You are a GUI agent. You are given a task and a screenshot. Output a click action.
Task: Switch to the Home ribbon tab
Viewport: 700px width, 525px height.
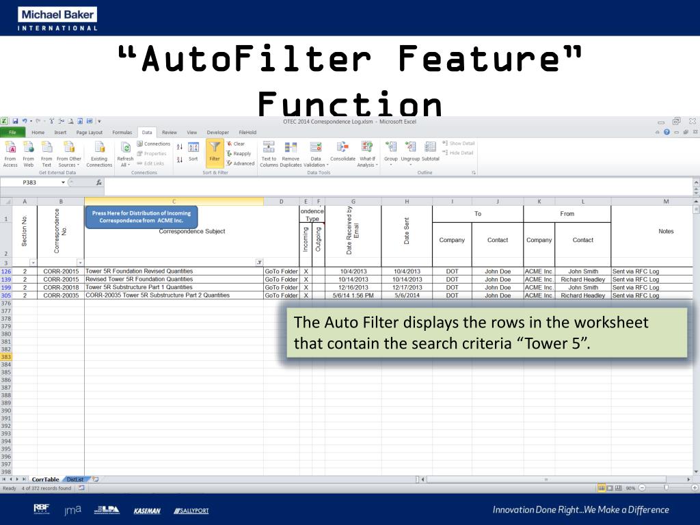pyautogui.click(x=38, y=133)
